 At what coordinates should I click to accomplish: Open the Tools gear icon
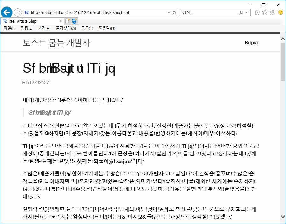[273, 12]
